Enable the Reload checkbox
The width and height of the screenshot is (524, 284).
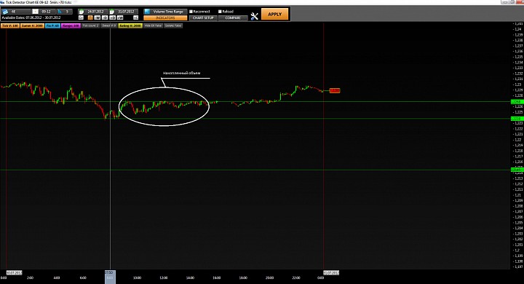pyautogui.click(x=220, y=12)
